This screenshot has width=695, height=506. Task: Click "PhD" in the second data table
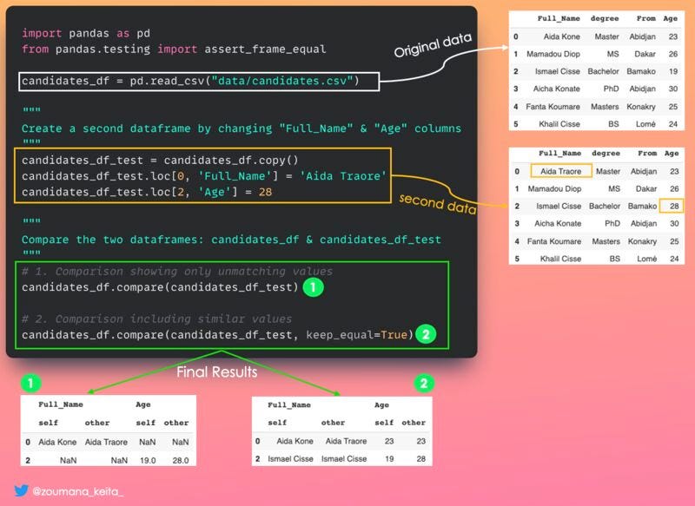[612, 224]
